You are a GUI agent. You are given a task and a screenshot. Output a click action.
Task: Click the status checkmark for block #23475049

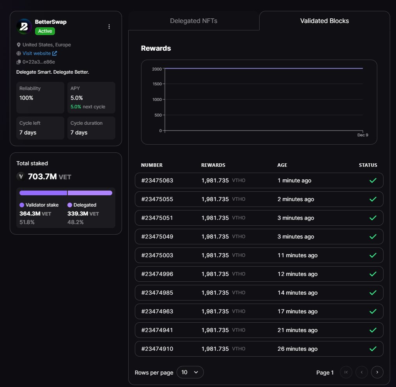pos(373,237)
